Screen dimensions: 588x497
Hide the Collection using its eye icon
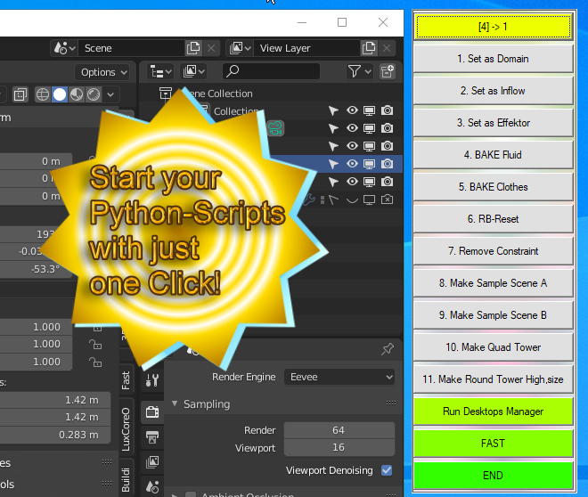click(x=352, y=110)
